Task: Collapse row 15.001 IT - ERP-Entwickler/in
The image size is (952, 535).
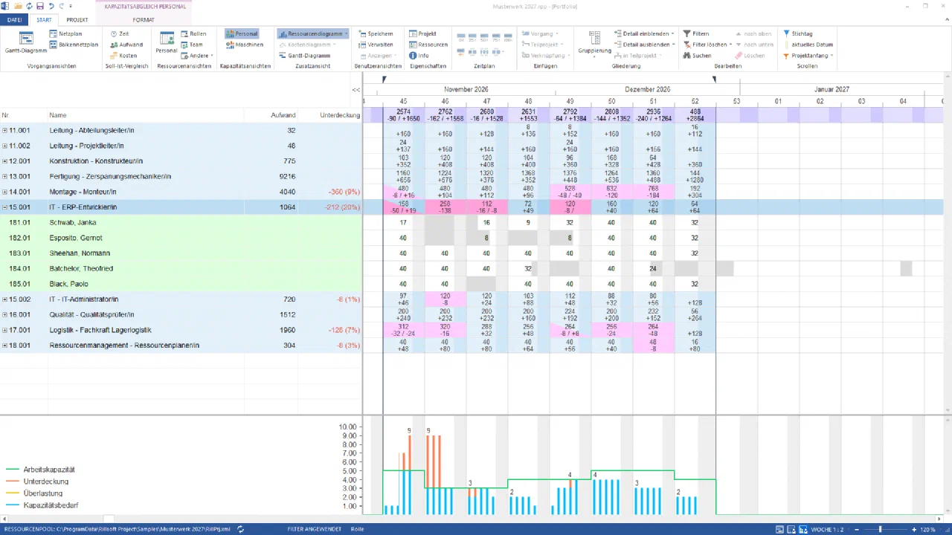Action: click(x=4, y=207)
